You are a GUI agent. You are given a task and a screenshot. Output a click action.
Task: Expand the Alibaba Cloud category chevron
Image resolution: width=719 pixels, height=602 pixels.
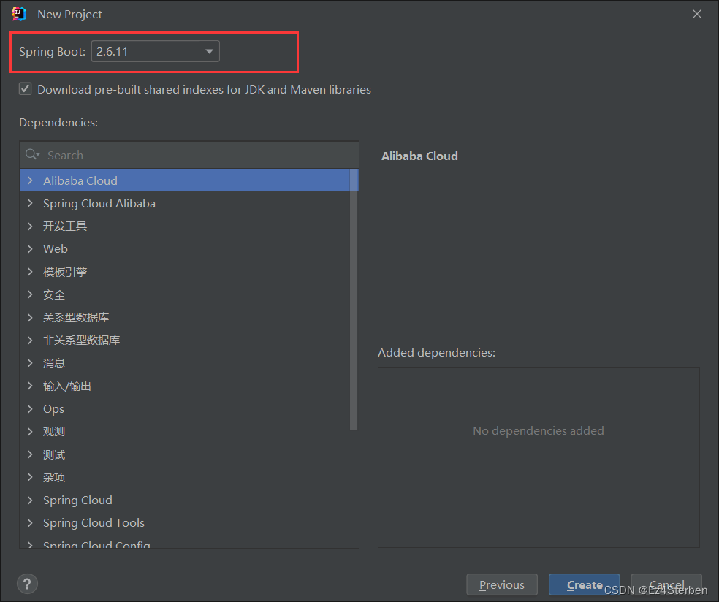pos(30,180)
